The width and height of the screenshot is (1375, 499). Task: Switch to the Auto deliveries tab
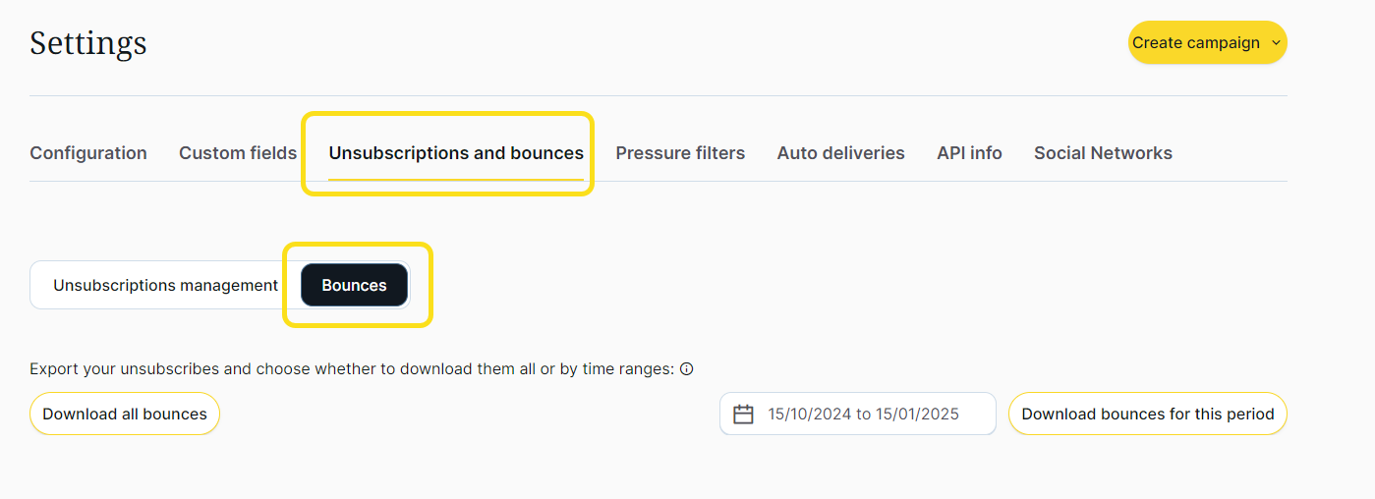[840, 153]
